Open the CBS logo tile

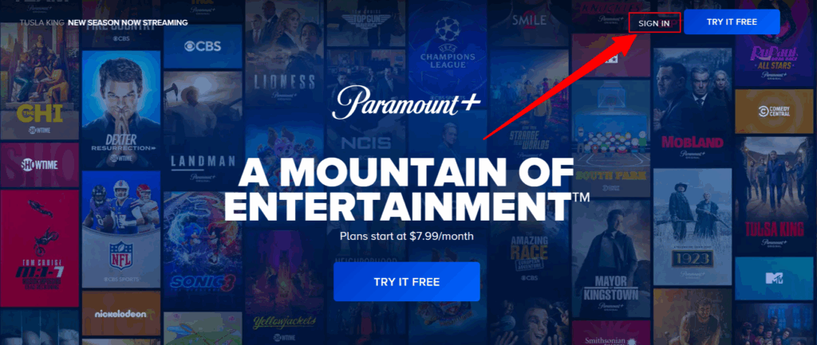pos(203,46)
